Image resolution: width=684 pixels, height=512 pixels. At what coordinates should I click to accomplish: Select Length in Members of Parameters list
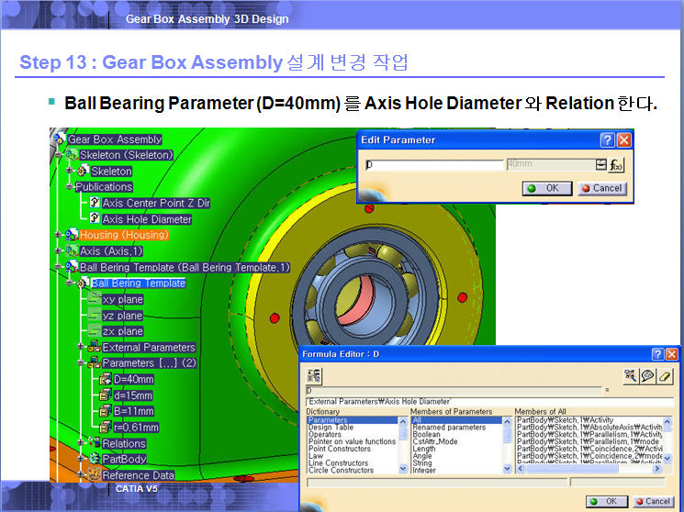click(x=423, y=449)
